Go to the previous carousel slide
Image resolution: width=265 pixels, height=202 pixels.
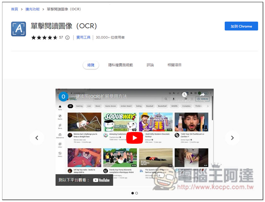[37, 138]
